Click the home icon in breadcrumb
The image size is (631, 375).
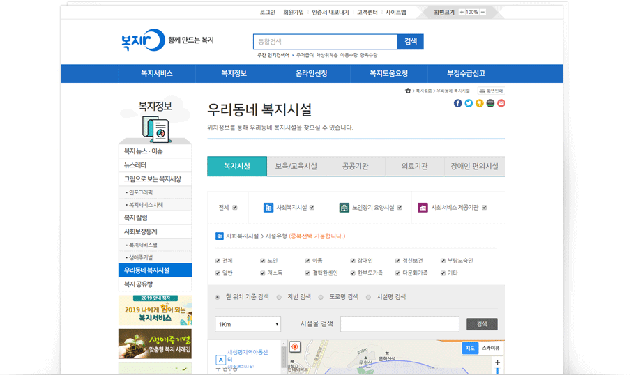[408, 91]
